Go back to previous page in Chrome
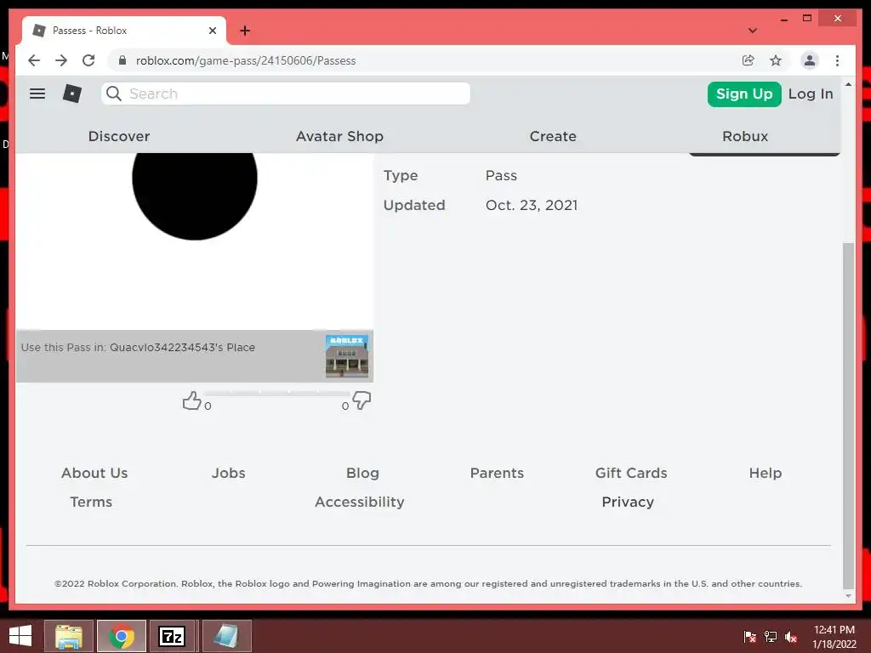The image size is (871, 653). coord(34,60)
